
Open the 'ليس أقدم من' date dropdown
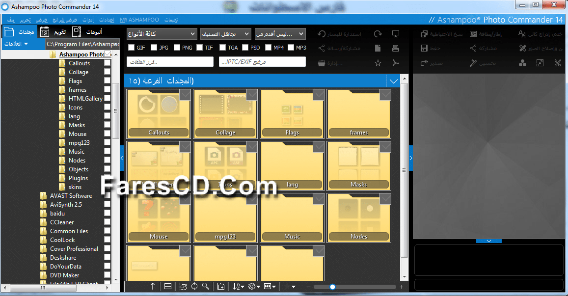(x=280, y=34)
